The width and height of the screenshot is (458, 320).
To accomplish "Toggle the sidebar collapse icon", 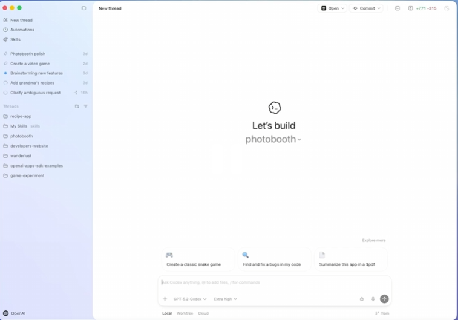I will pyautogui.click(x=84, y=8).
